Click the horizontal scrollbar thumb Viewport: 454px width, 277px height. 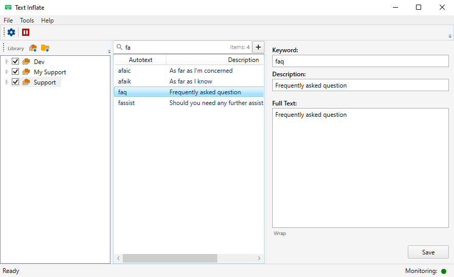point(170,258)
